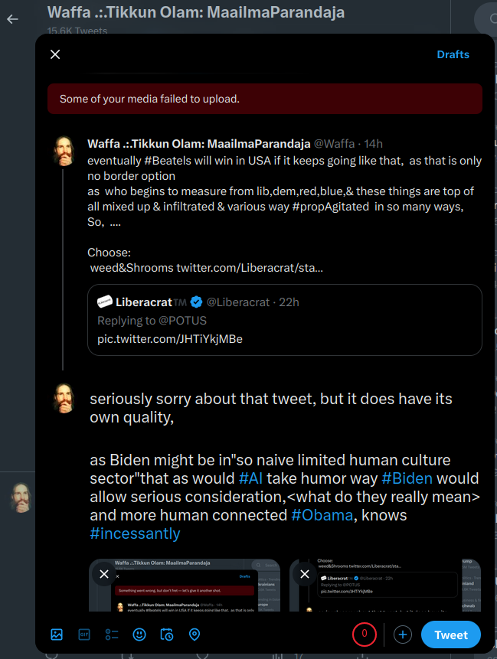Open the GIF picker
Viewport: 497px width, 659px height.
pyautogui.click(x=84, y=635)
